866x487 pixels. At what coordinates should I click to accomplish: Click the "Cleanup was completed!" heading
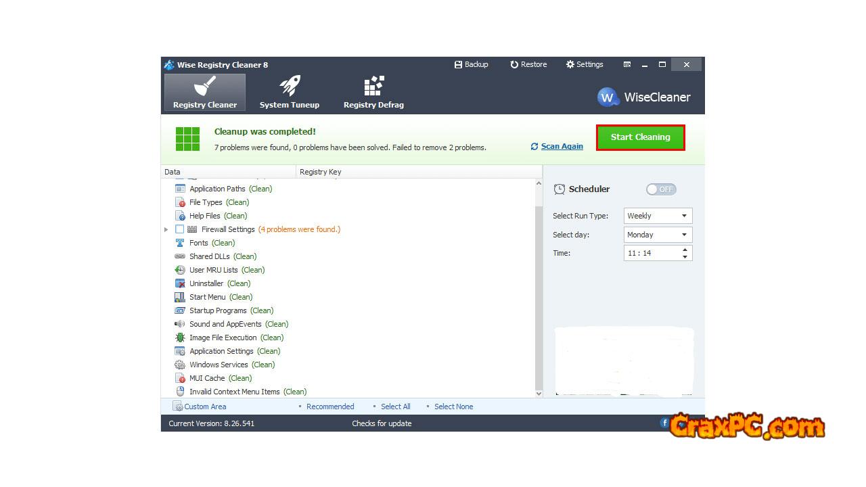(265, 132)
